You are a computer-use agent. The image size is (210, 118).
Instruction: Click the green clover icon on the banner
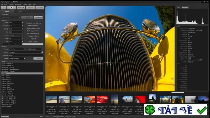[150, 110]
